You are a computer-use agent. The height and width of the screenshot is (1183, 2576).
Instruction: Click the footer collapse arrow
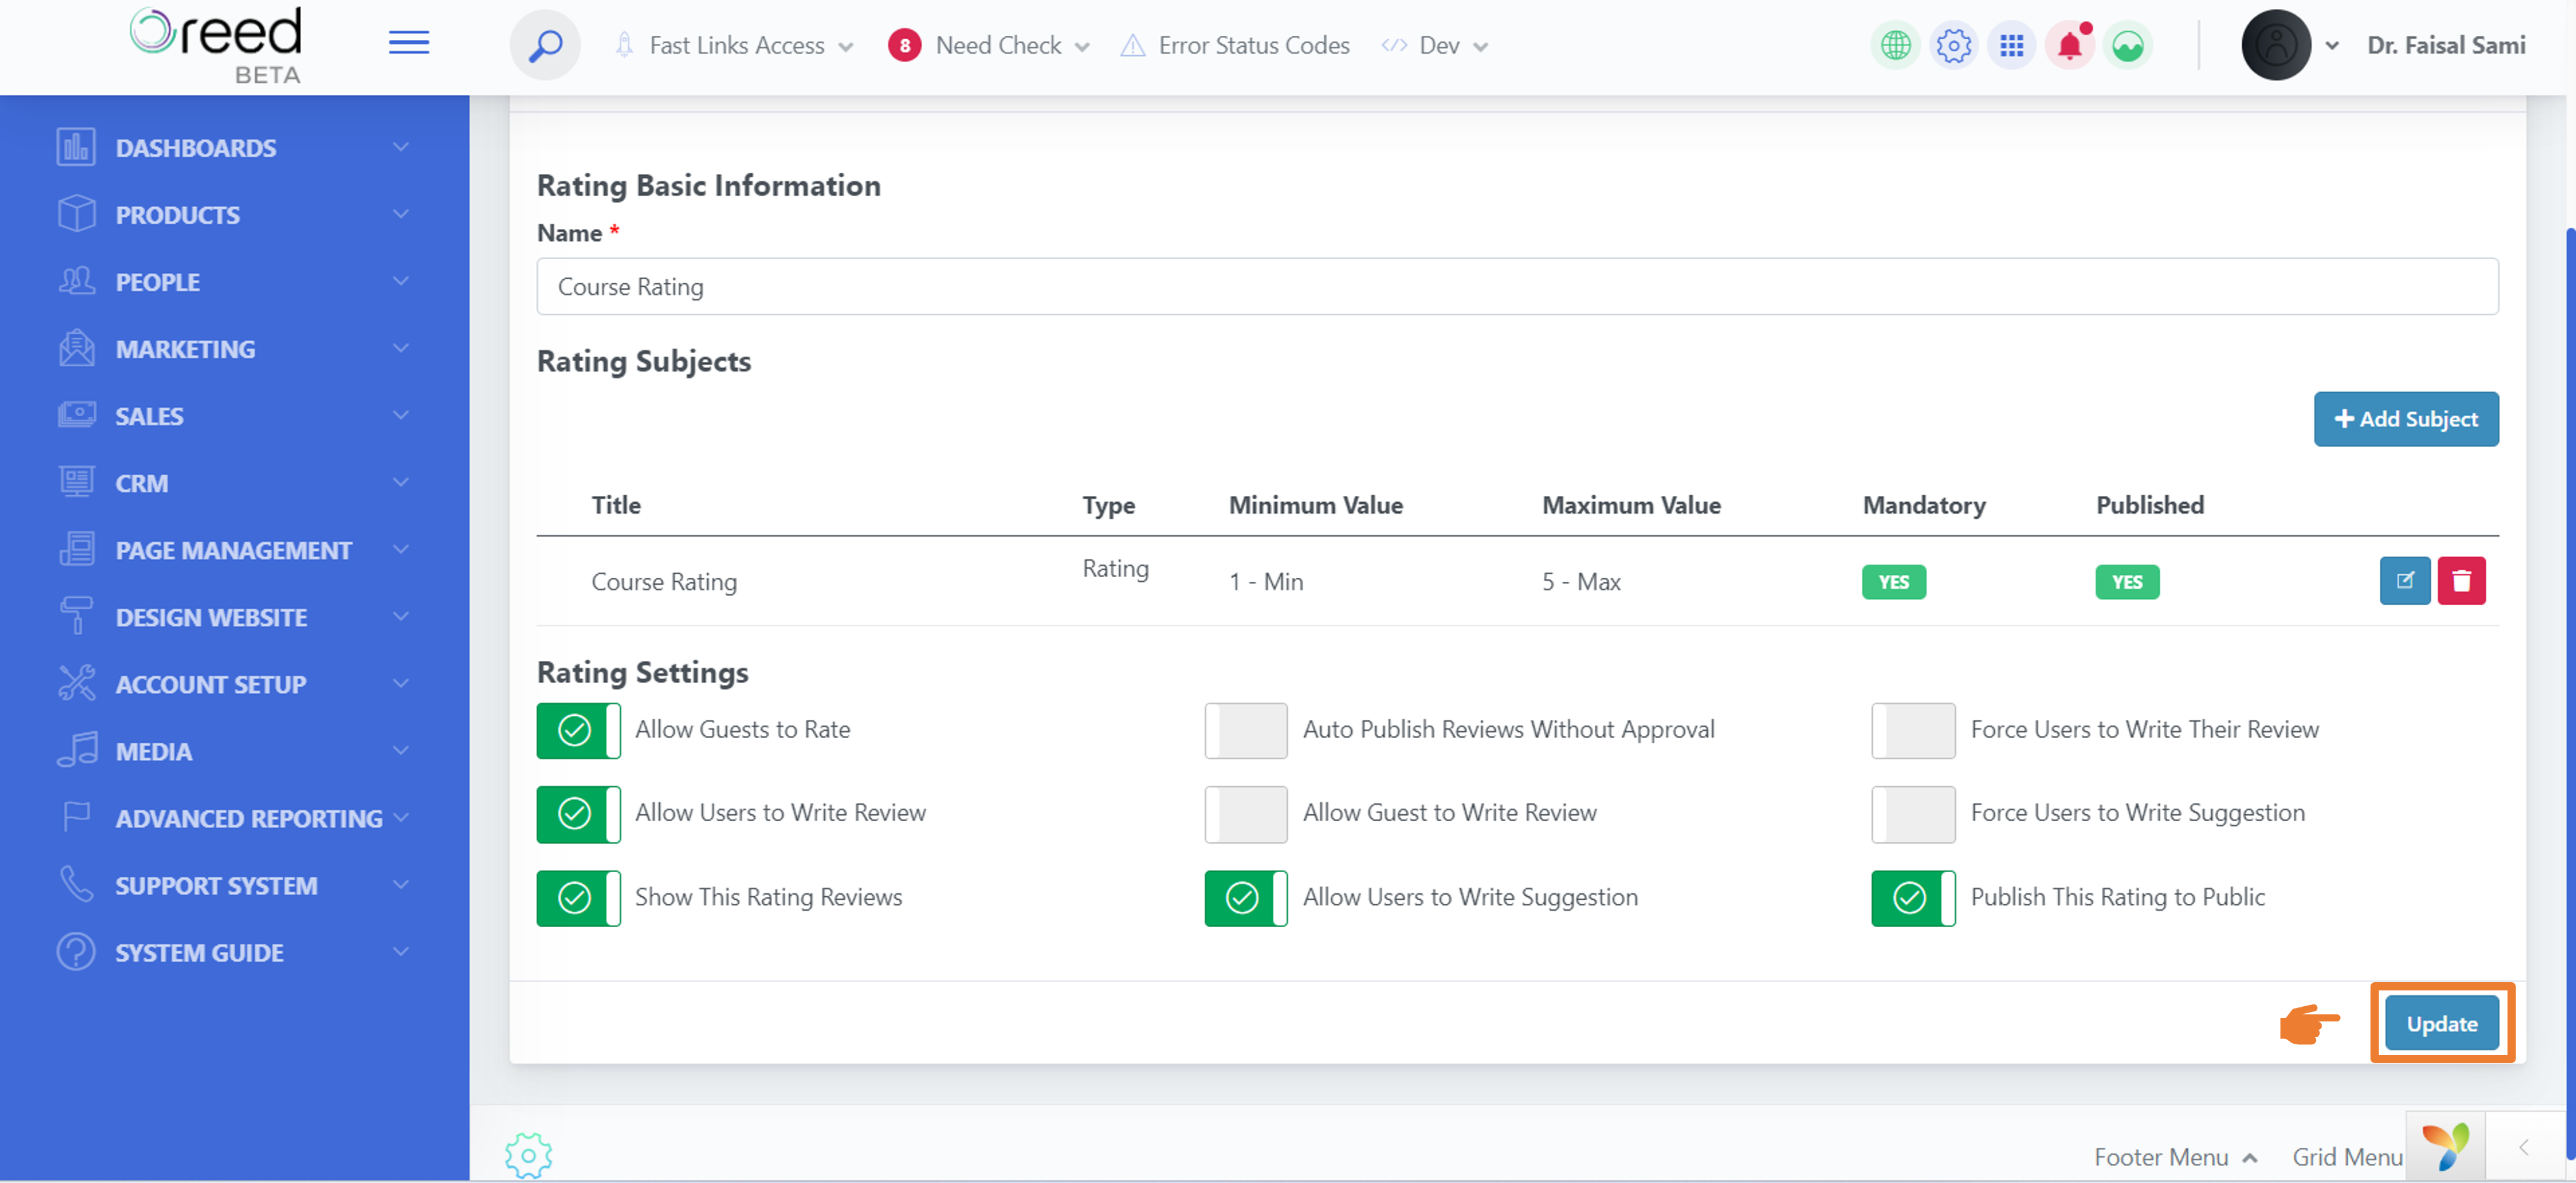(2523, 1147)
